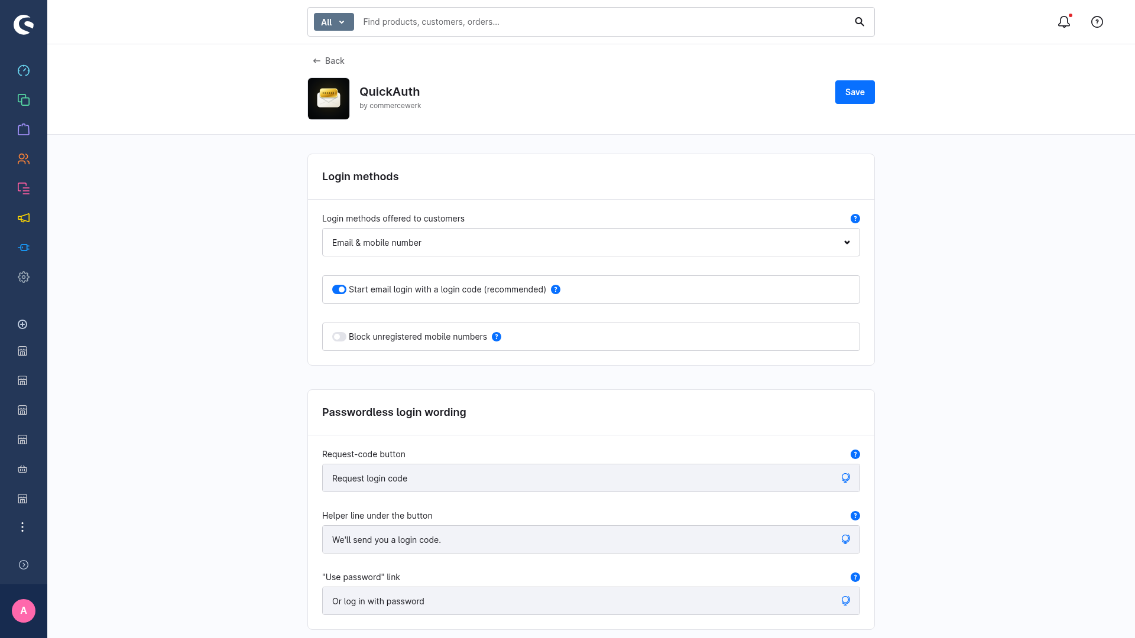Open the user avatar A menu

(x=24, y=611)
